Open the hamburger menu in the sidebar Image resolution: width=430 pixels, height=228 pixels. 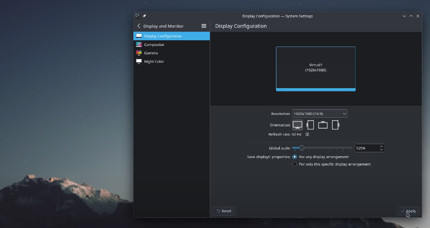(204, 26)
